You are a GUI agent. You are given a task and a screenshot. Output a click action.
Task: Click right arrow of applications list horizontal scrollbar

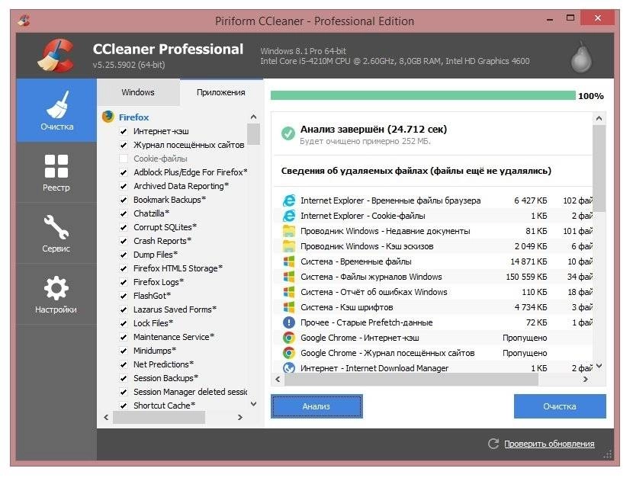click(x=240, y=417)
